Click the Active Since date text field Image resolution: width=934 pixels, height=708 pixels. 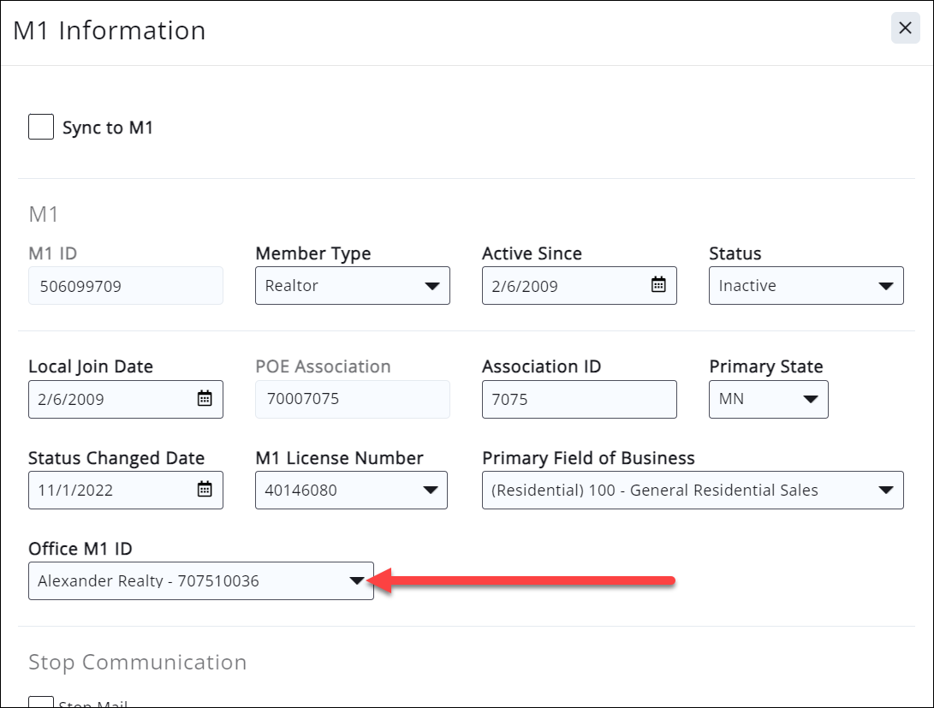561,286
